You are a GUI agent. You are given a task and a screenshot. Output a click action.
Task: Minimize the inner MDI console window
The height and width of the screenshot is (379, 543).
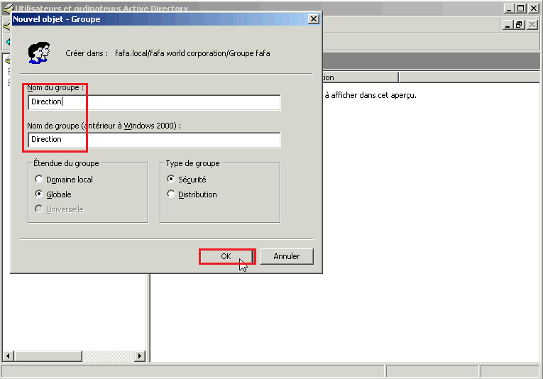pos(508,25)
